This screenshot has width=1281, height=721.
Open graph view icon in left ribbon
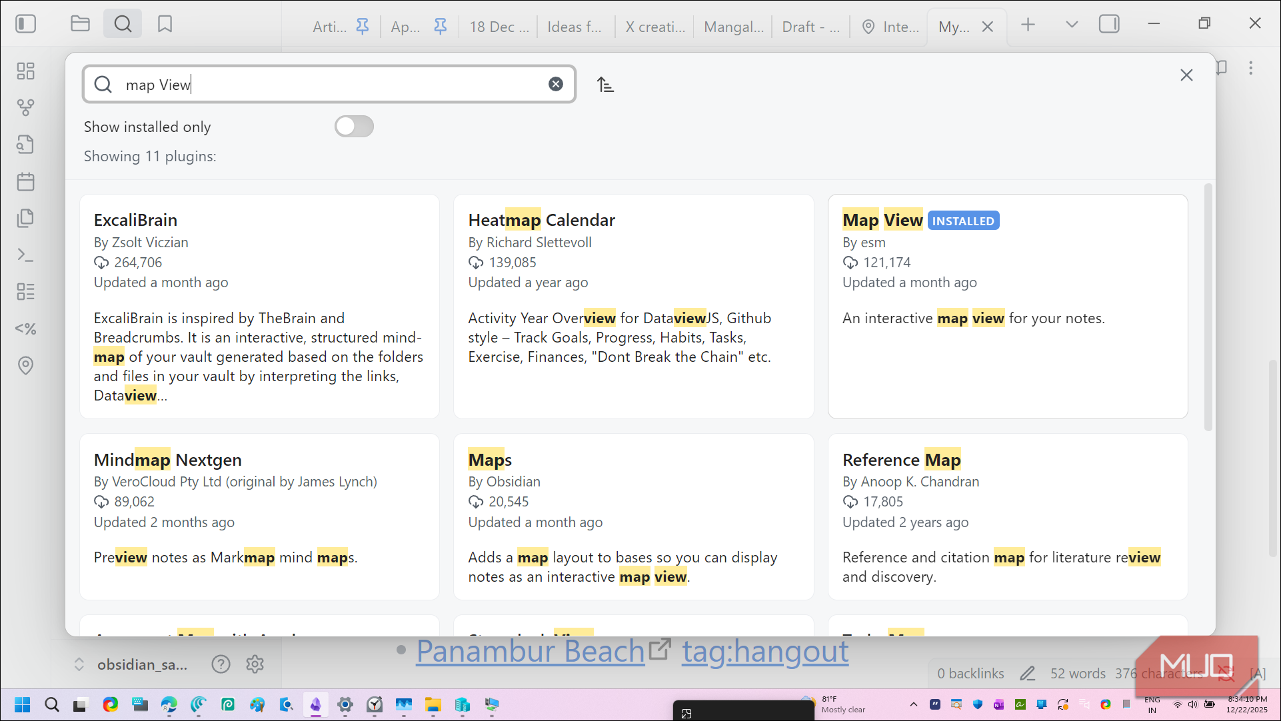(25, 108)
